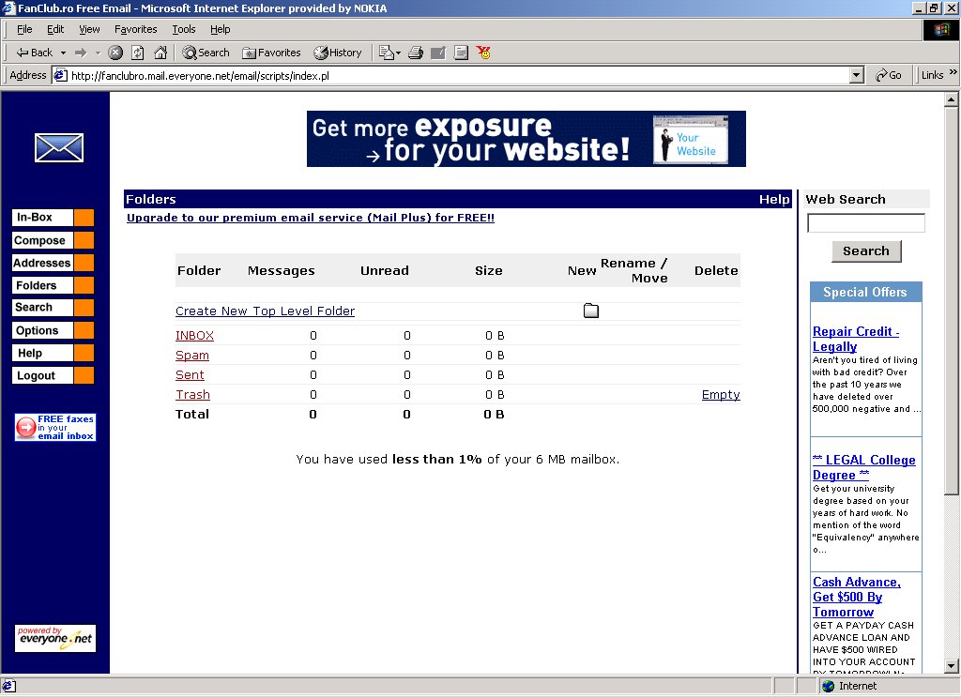
Task: Click the smiley Messenger toolbar icon
Action: (483, 53)
